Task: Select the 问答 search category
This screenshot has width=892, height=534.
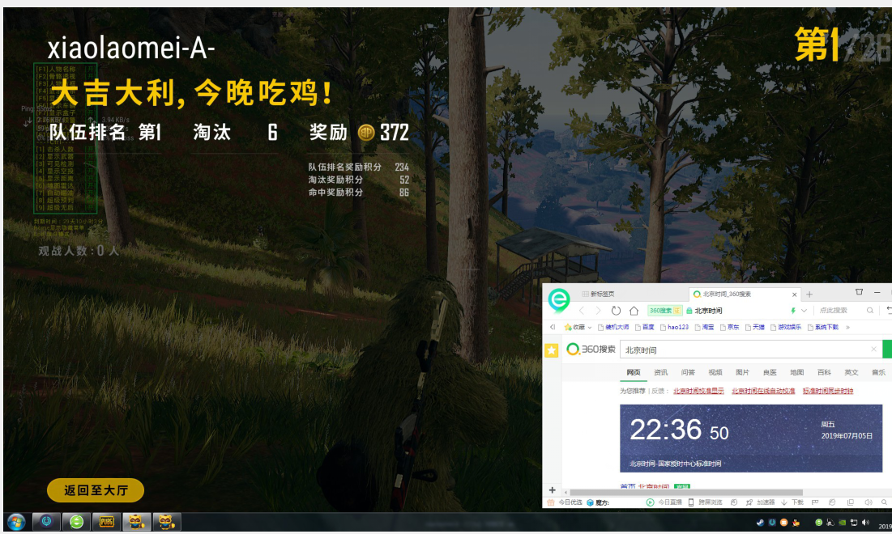Action: [x=688, y=373]
